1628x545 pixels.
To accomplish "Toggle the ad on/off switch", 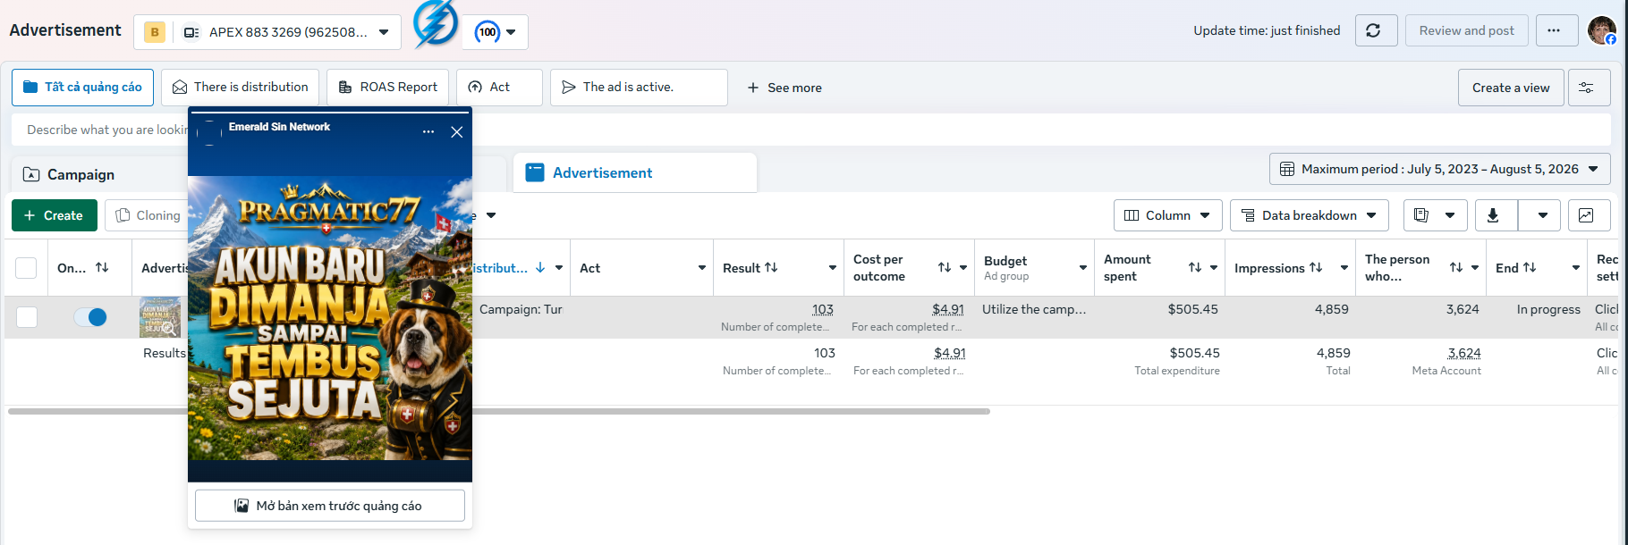I will click(90, 317).
